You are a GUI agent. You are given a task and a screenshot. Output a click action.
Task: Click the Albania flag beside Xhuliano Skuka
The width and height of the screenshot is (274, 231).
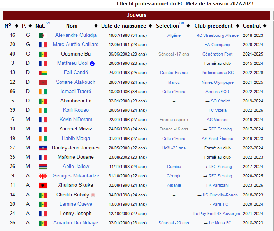[x=43, y=186]
